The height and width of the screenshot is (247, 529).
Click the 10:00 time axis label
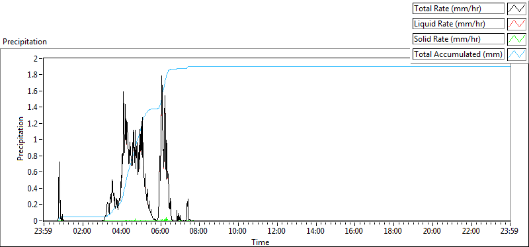pos(238,231)
